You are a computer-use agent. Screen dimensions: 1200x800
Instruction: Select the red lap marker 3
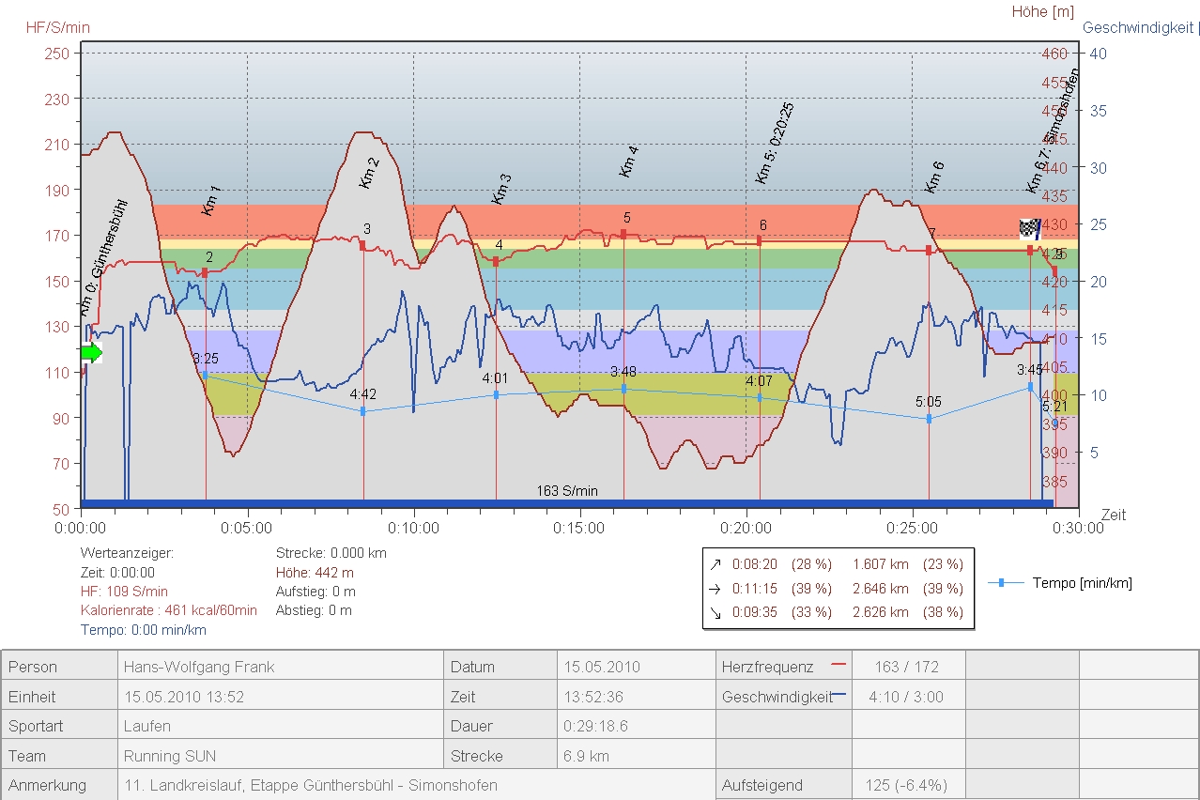click(x=362, y=245)
